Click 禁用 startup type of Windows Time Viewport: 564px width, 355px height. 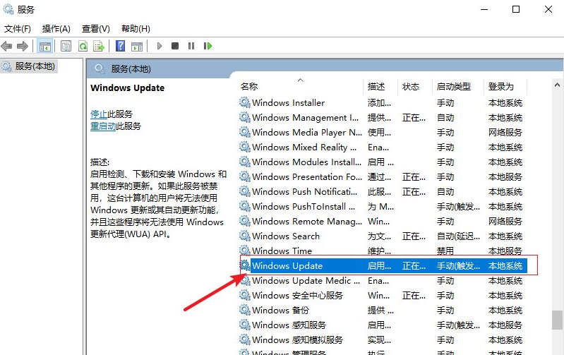click(445, 251)
